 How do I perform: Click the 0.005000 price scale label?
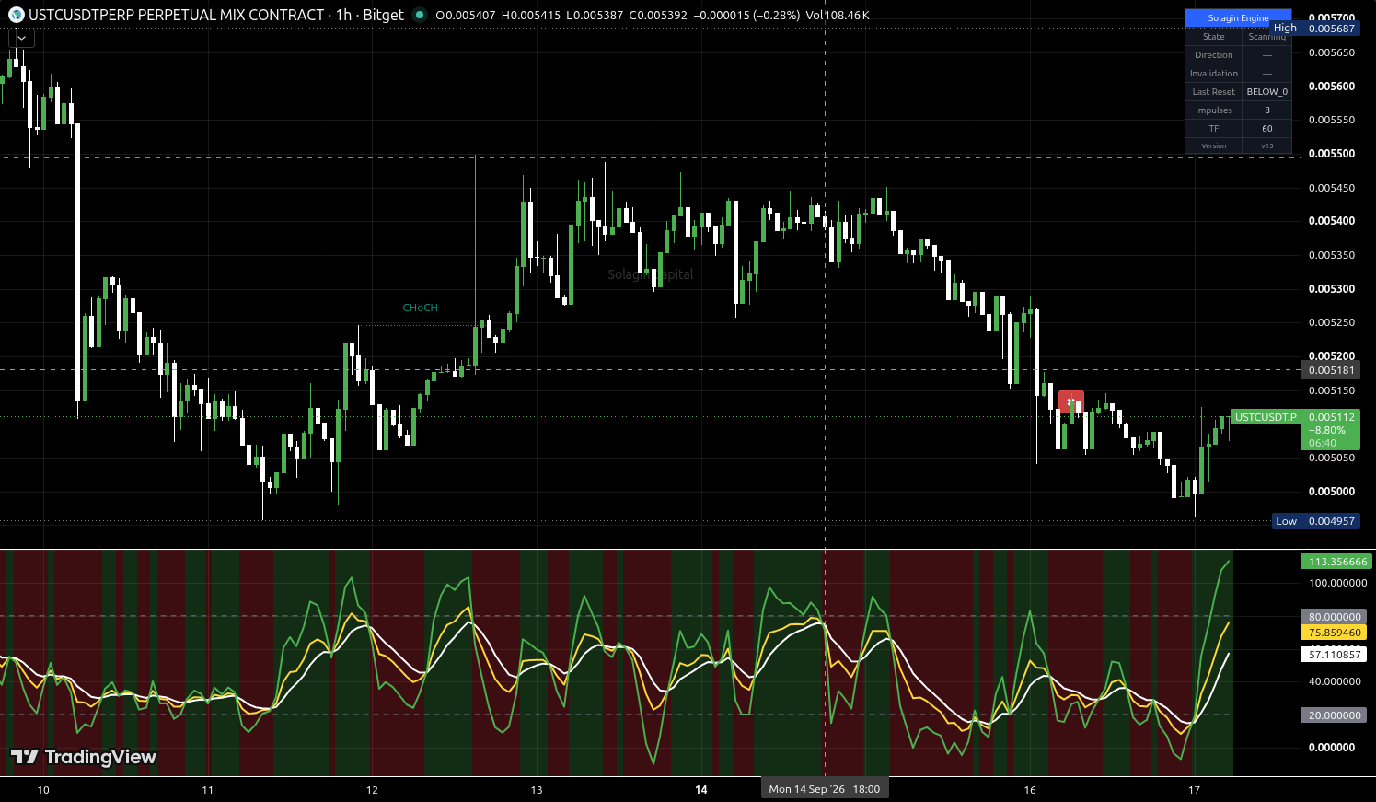1332,492
